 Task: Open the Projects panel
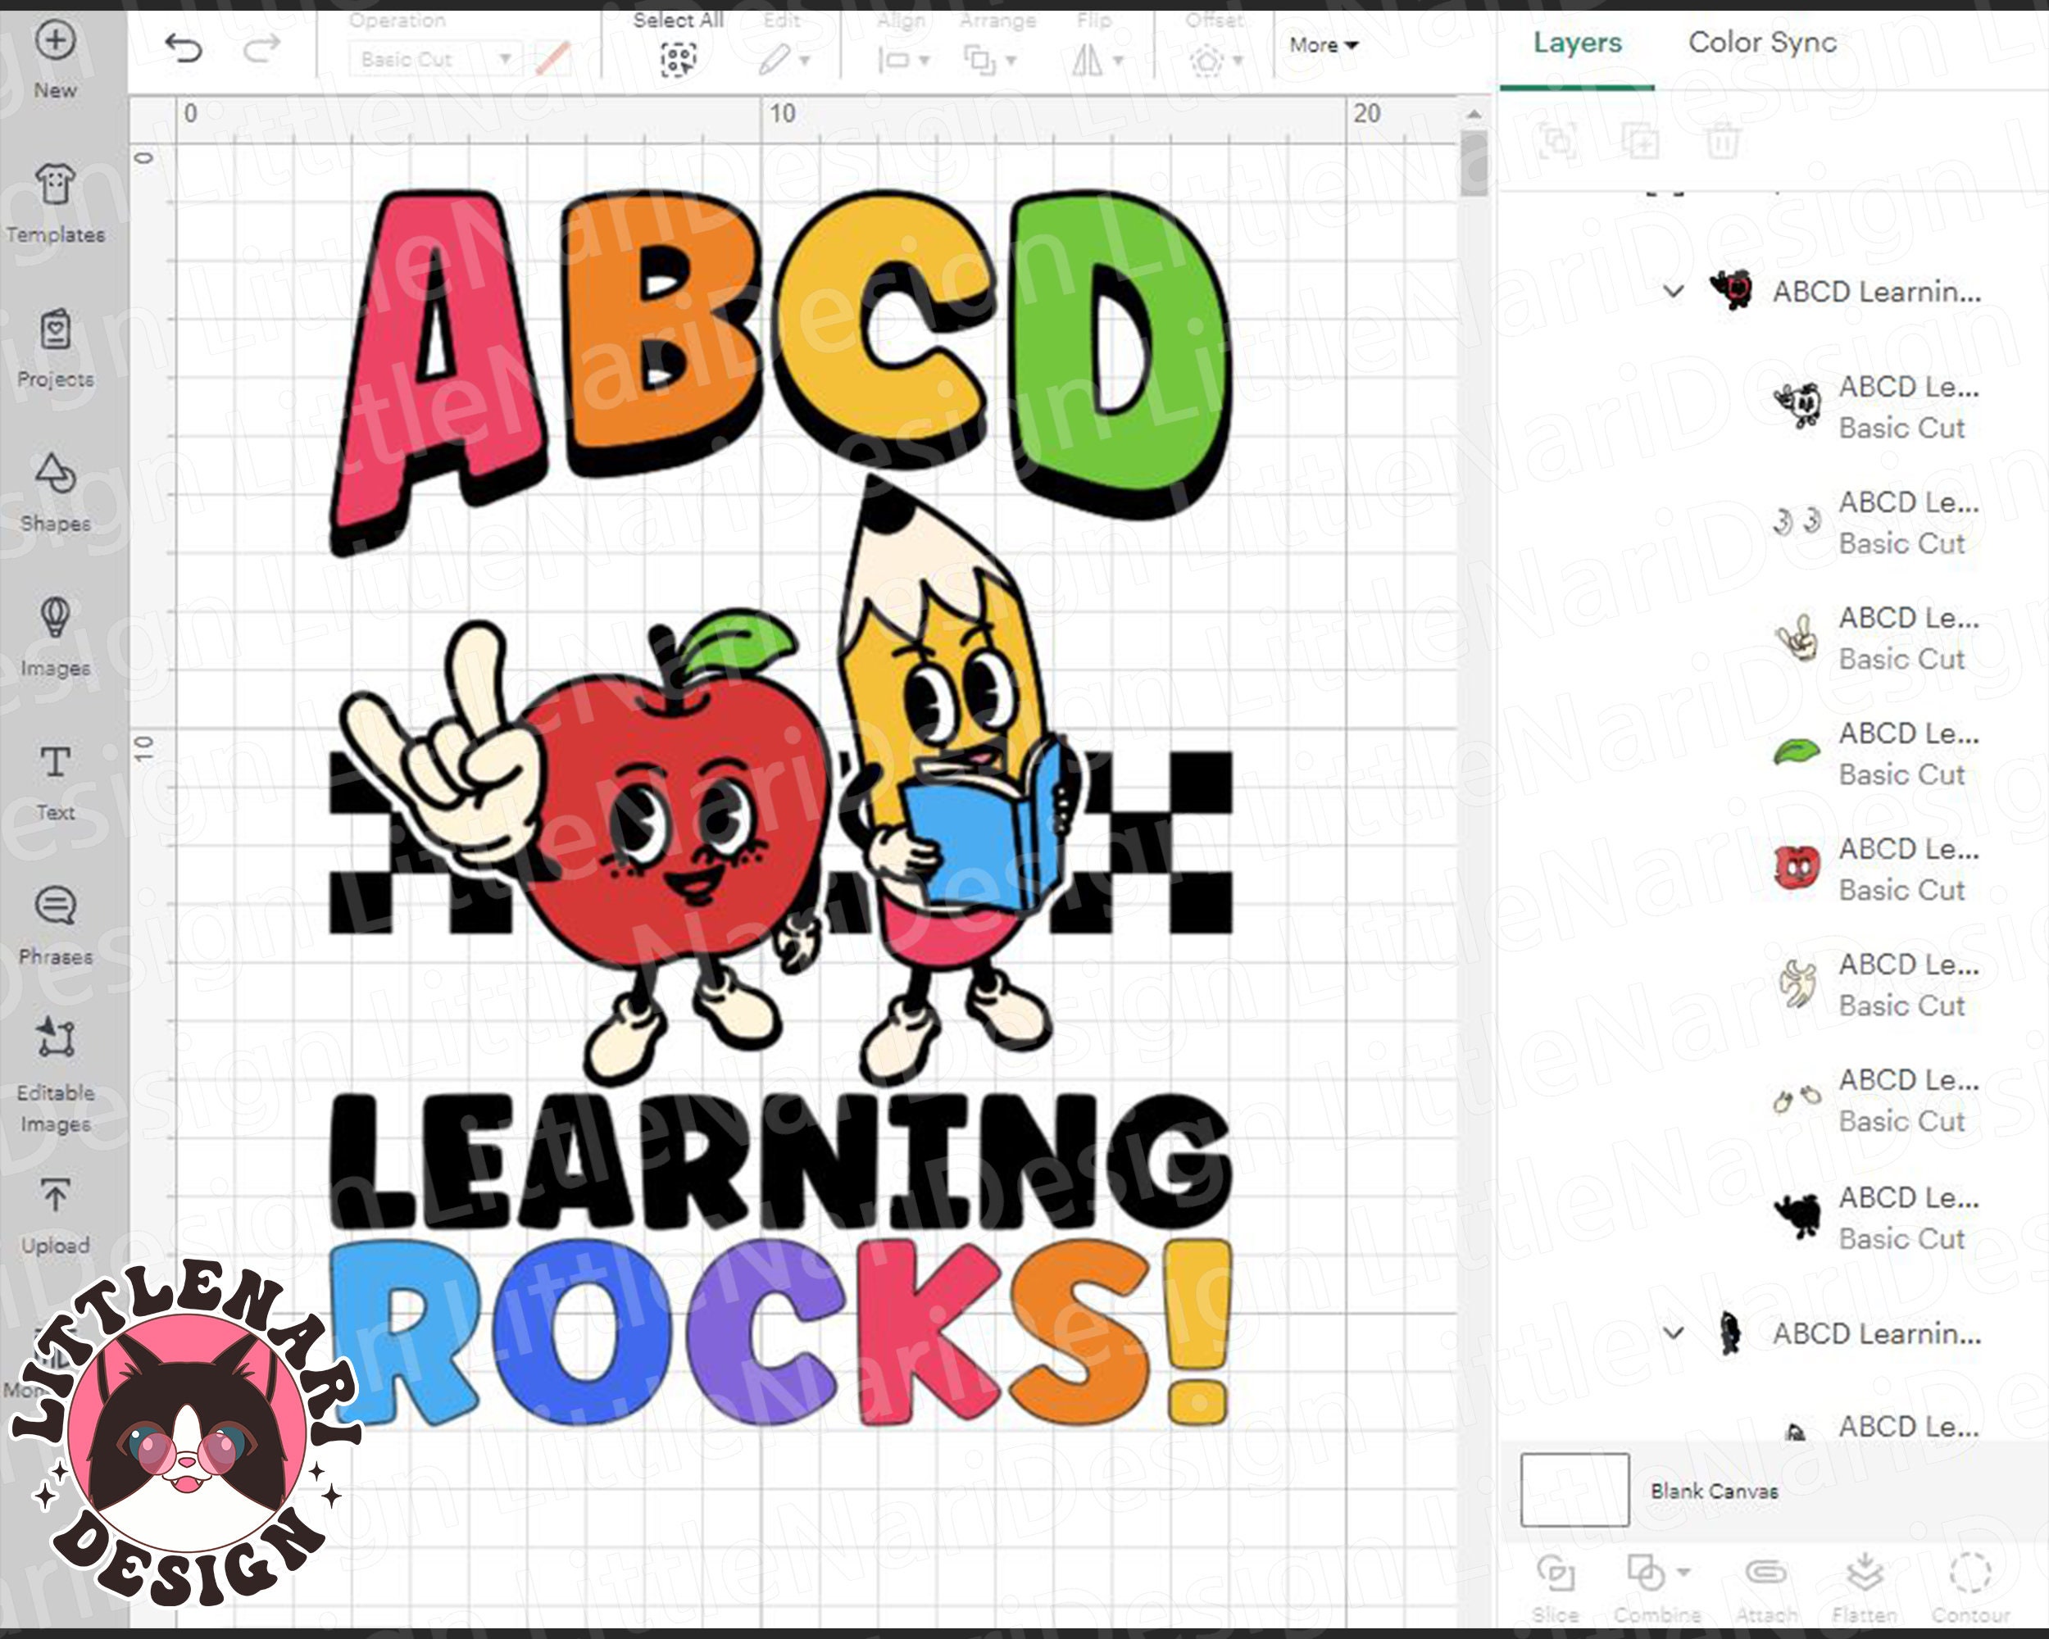pyautogui.click(x=55, y=347)
